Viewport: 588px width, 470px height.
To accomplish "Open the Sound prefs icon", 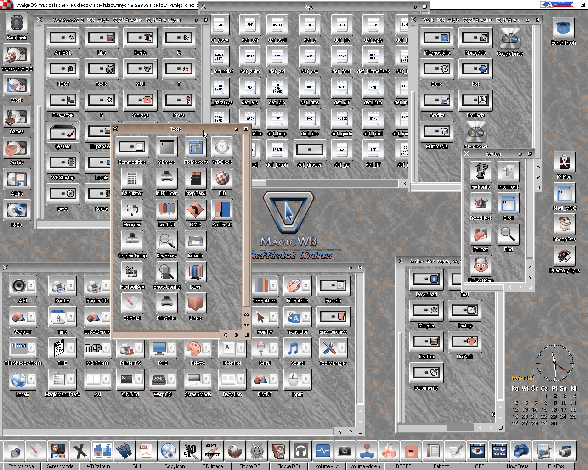I will click(297, 348).
